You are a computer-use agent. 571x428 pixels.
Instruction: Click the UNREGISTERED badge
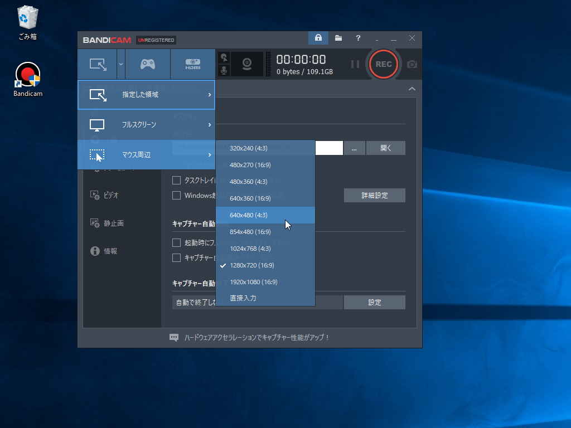click(x=156, y=40)
